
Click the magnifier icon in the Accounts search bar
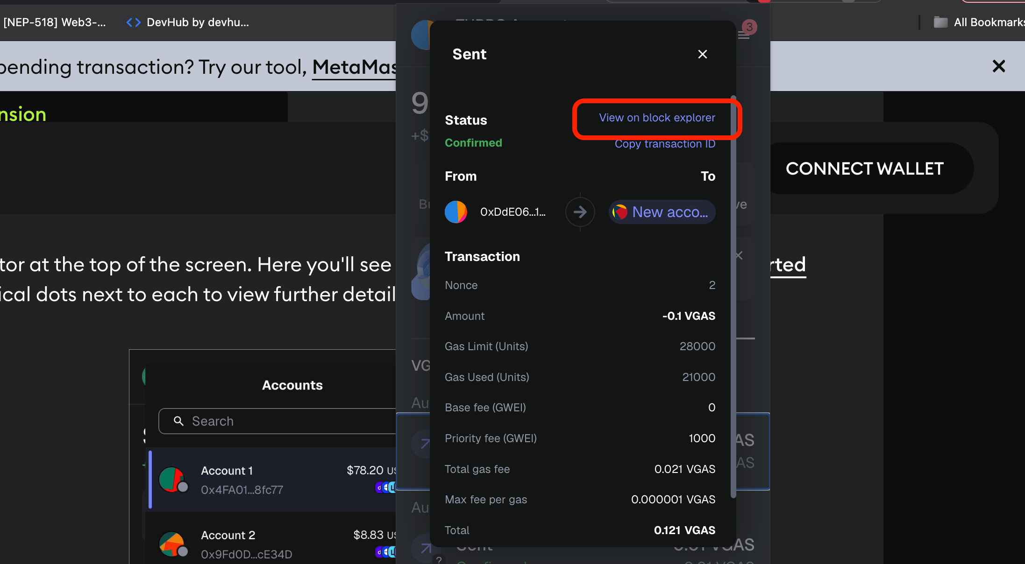pos(179,421)
